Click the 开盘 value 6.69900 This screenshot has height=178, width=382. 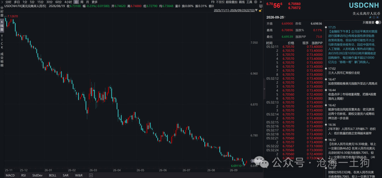click(x=286, y=24)
